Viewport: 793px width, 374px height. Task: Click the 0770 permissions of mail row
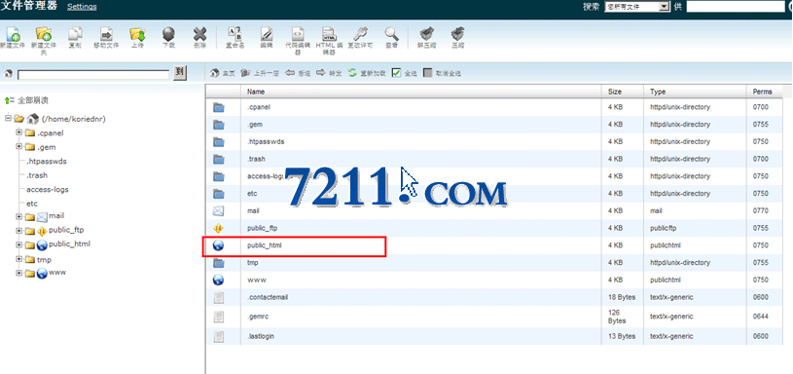[x=760, y=210]
